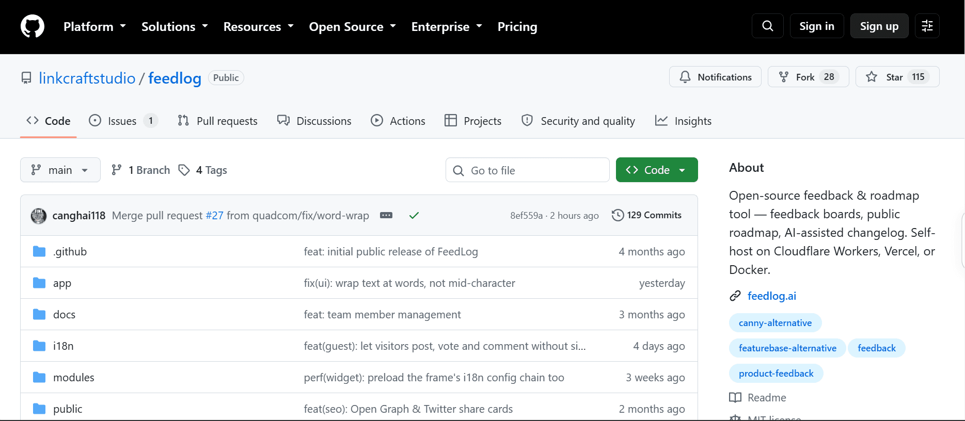View the 129 Commits history link

[x=647, y=215]
